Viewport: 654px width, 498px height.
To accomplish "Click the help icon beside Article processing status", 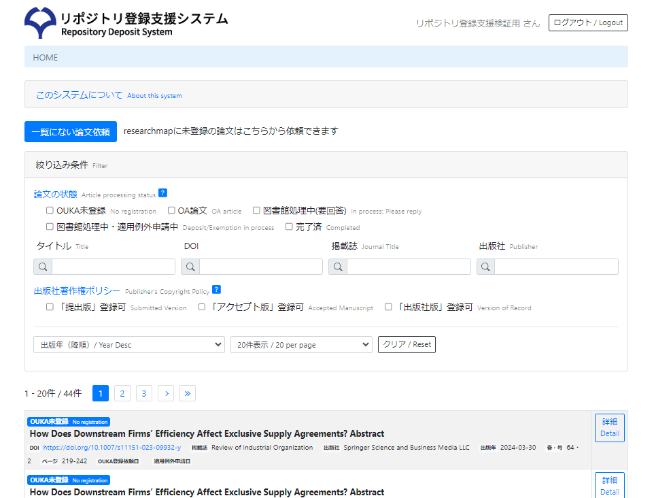I will [x=162, y=193].
